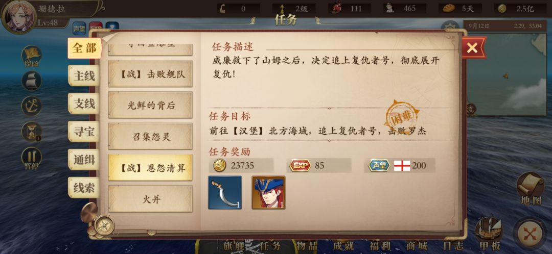Select the 寻宝 treasure tab
552x254 pixels.
point(84,132)
